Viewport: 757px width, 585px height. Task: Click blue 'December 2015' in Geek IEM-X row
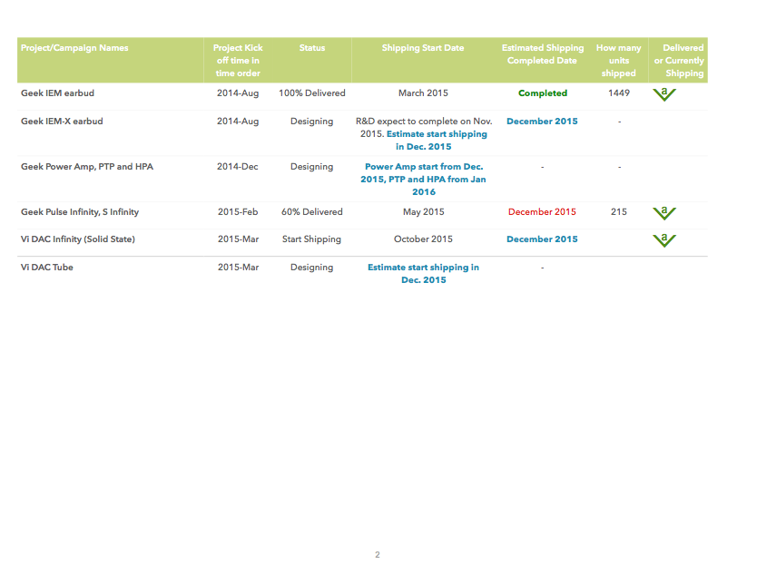[542, 121]
